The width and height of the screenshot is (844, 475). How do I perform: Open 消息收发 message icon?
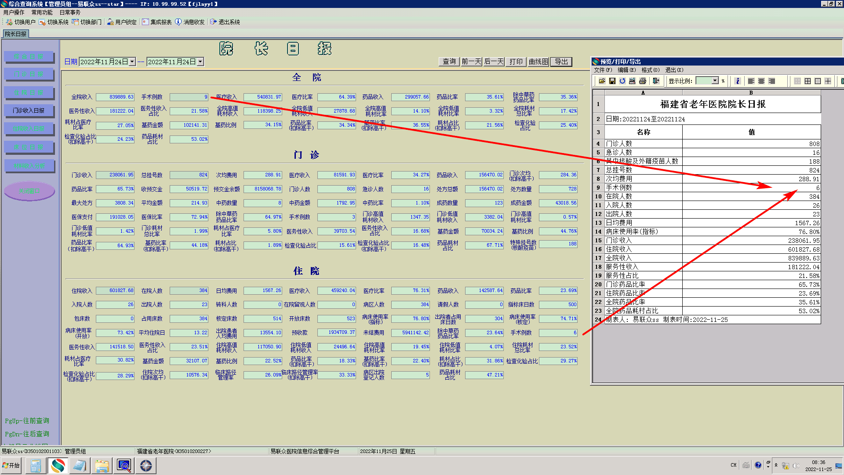click(x=178, y=22)
